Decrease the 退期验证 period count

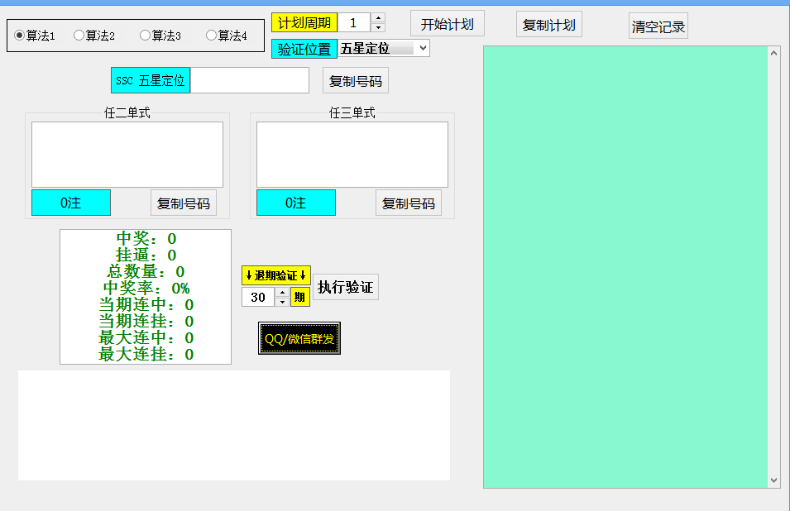pyautogui.click(x=283, y=302)
